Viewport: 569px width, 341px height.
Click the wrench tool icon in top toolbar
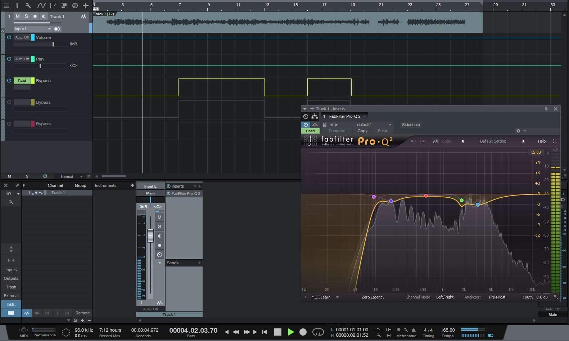[x=28, y=5]
